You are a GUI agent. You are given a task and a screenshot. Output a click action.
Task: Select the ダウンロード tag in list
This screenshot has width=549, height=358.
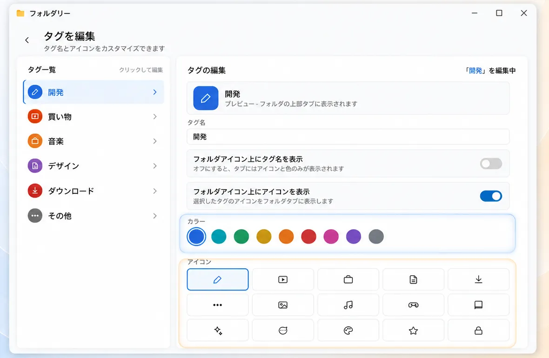click(x=94, y=191)
